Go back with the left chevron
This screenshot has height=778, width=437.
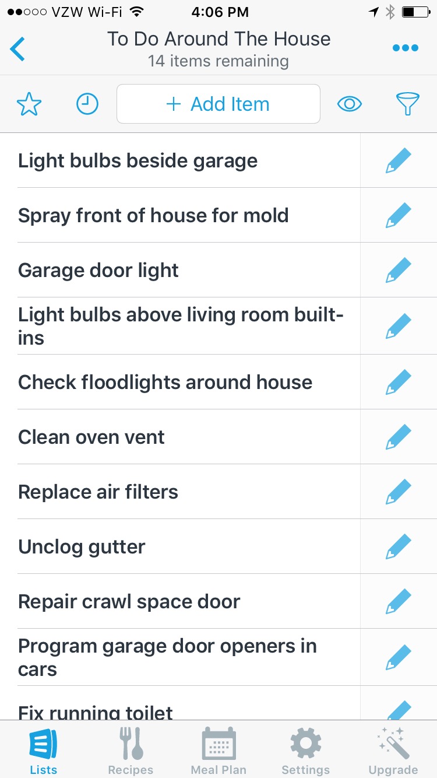pyautogui.click(x=18, y=48)
